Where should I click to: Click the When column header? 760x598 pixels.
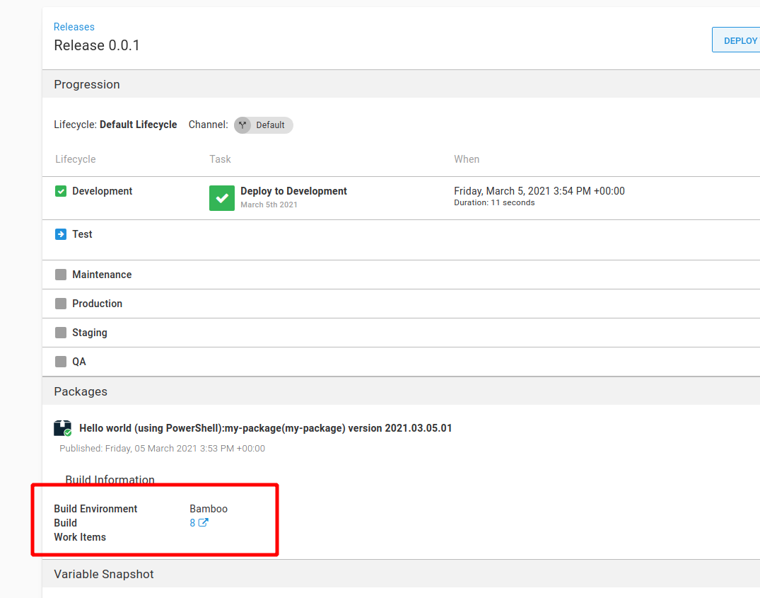pos(467,159)
